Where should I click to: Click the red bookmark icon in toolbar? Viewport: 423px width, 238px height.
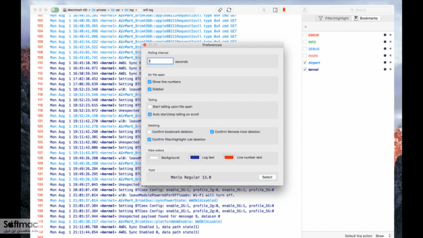[284, 10]
